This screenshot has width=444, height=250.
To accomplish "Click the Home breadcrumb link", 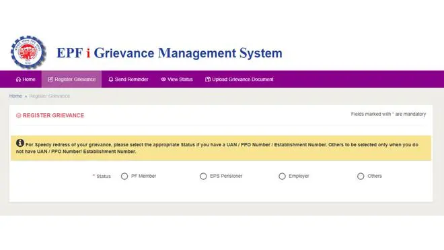I will coord(15,96).
